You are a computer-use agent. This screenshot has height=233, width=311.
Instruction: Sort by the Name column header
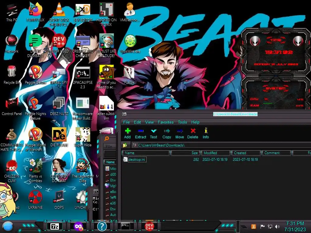(146, 153)
